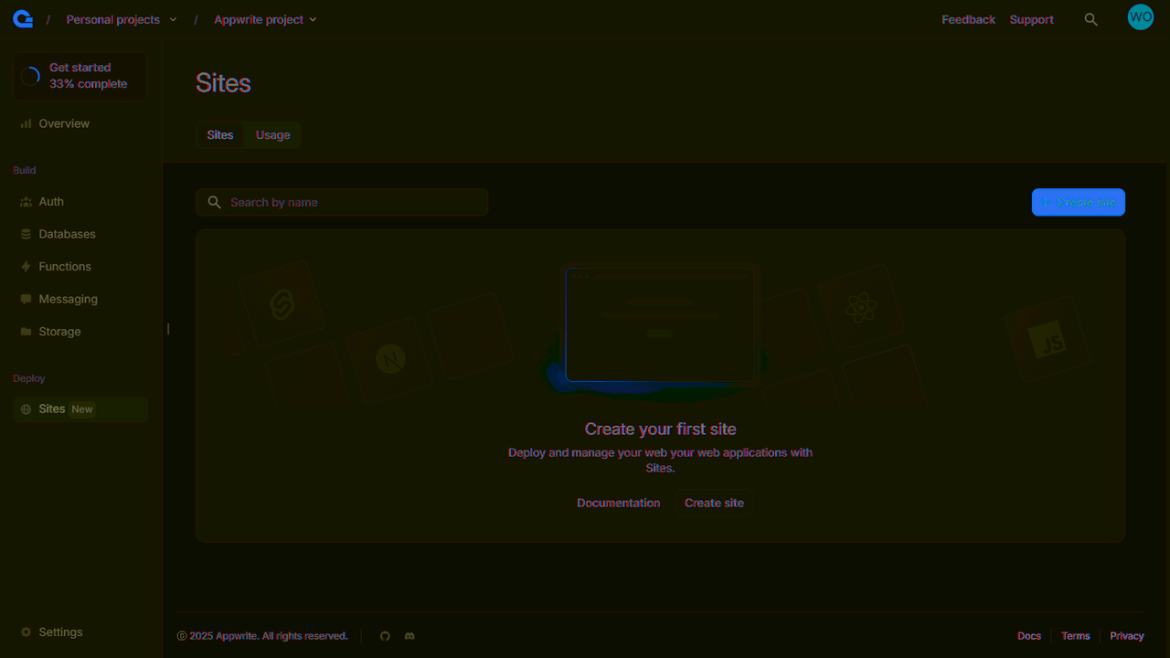This screenshot has width=1170, height=658.
Task: Open the Documentation link
Action: pyautogui.click(x=618, y=503)
